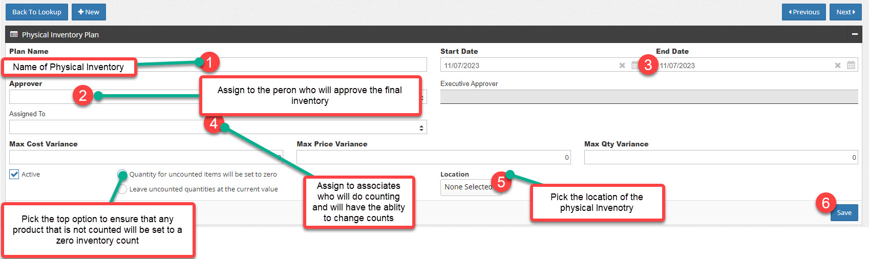Click the Max Price Variance field

point(434,157)
